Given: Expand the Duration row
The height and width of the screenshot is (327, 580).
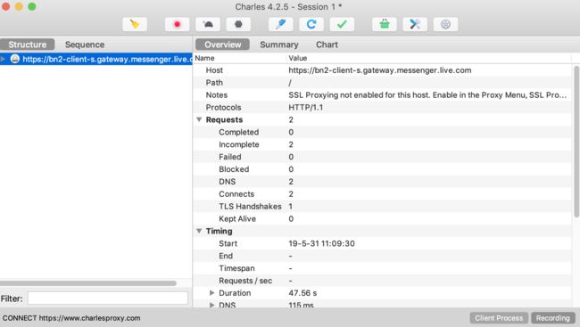Looking at the screenshot, I should coord(212,293).
